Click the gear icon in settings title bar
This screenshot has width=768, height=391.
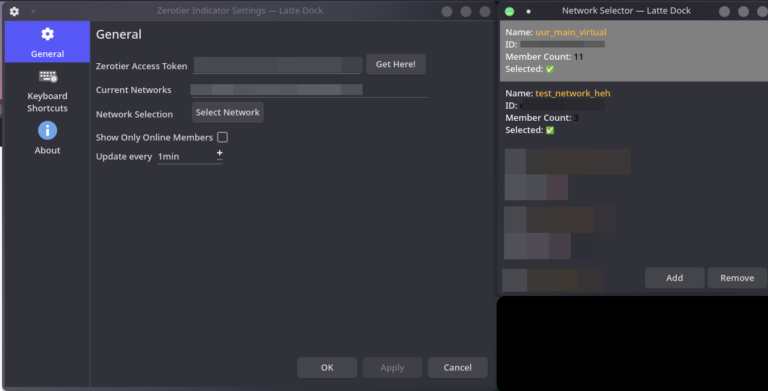tap(14, 12)
